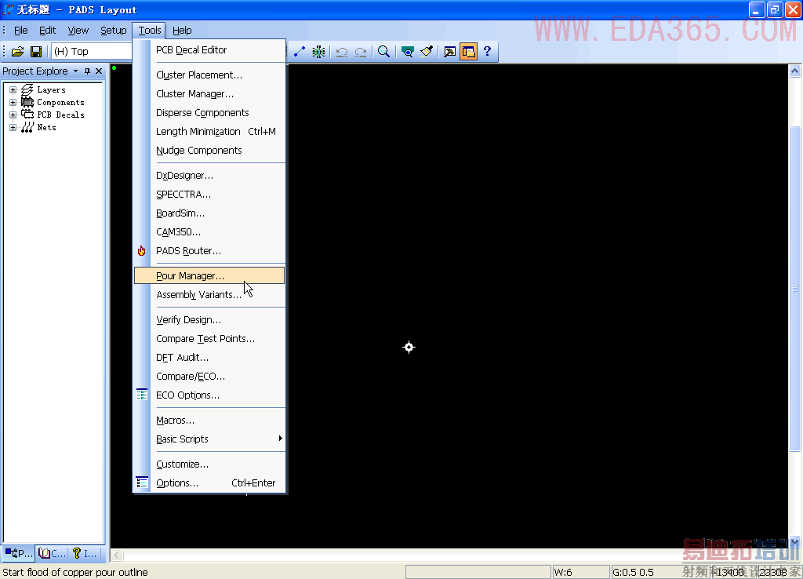
Task: Expand the Components tree node
Action: [13, 102]
